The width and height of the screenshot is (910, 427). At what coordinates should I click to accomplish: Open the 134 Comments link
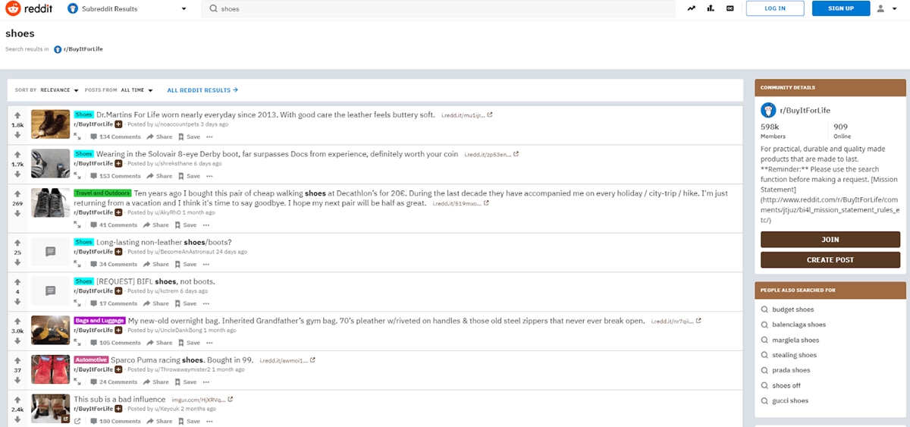pyautogui.click(x=115, y=137)
